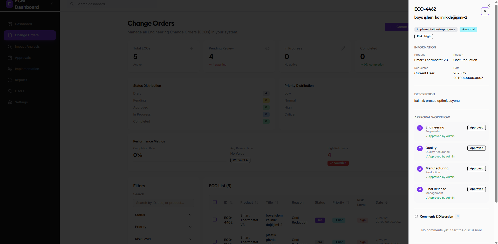
Task: Click the Dashboard grid icon in sidebar
Action: coord(10,24)
